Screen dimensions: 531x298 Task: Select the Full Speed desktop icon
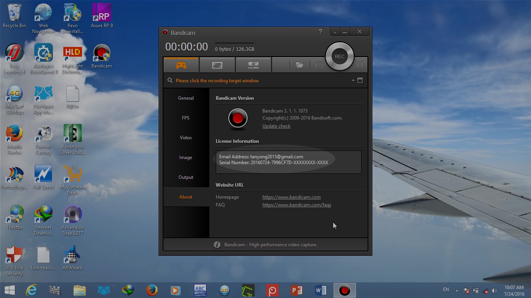click(x=43, y=178)
